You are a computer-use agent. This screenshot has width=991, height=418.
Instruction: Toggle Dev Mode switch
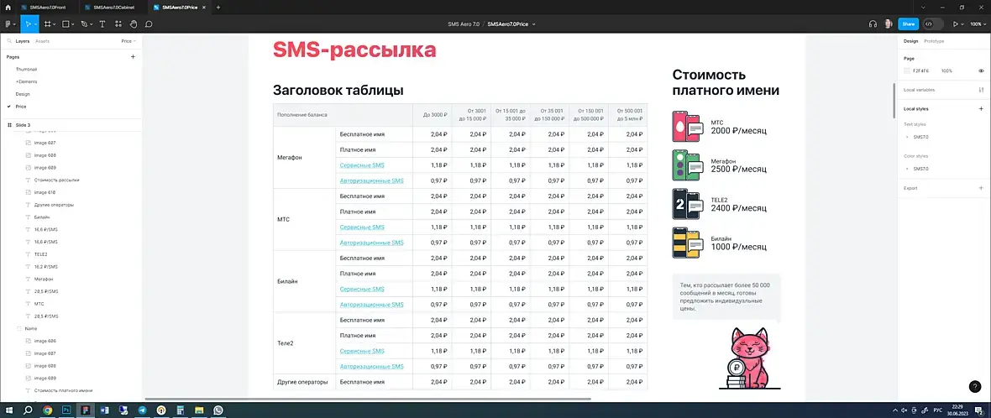point(934,24)
